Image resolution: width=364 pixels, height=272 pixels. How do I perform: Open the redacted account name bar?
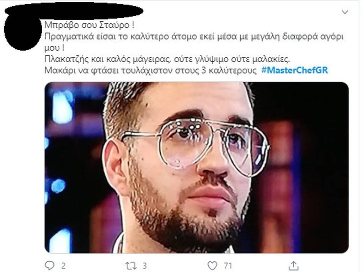(74, 11)
